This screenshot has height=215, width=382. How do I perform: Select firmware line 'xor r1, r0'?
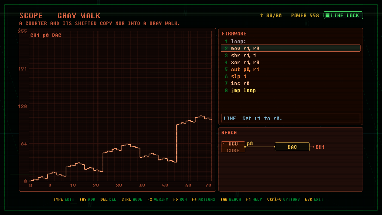click(x=291, y=62)
